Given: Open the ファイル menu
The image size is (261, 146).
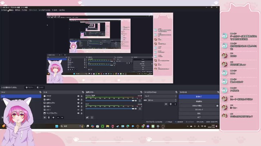Looking at the screenshot, I should tap(4, 10).
